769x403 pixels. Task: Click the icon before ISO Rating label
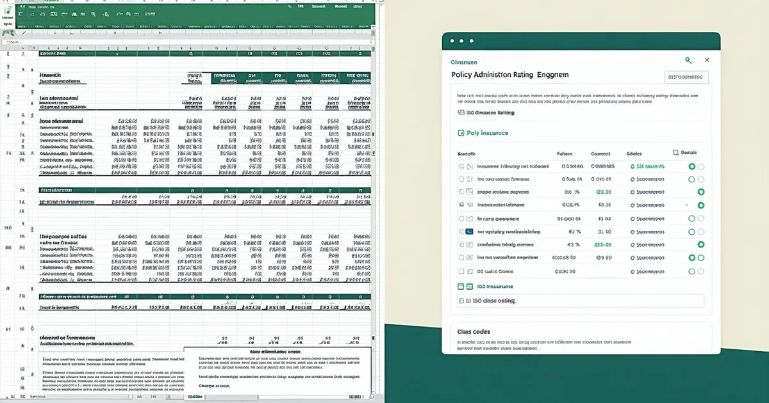click(461, 113)
